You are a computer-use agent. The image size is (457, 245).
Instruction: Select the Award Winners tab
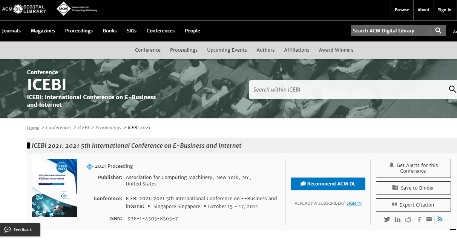pyautogui.click(x=336, y=50)
